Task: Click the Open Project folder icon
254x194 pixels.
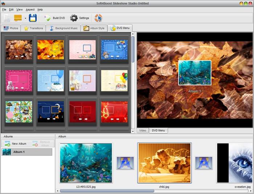Action: (18, 18)
